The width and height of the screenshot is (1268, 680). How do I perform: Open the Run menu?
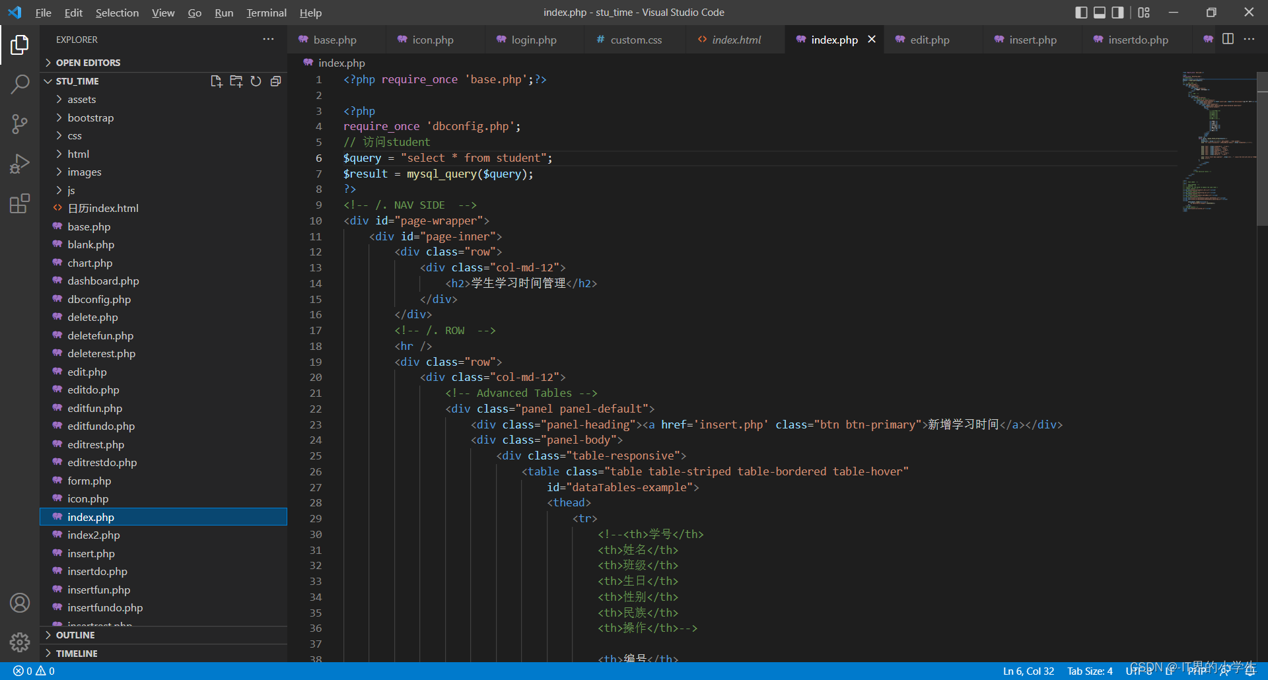click(224, 13)
